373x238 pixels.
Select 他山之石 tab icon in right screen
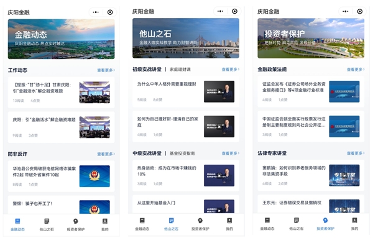[297, 221]
